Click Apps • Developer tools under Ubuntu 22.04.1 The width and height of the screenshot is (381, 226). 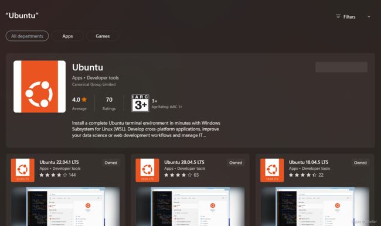pos(60,169)
